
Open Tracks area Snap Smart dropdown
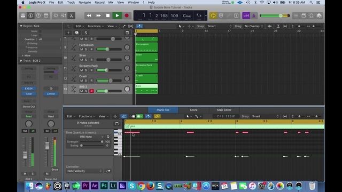coord(219,26)
